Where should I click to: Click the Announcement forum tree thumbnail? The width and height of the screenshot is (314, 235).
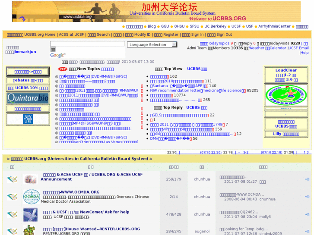(x=30, y=179)
